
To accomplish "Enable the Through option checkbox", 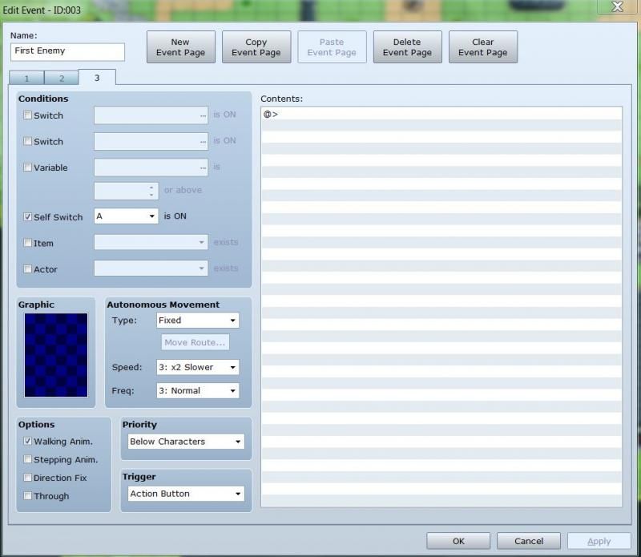I will click(x=28, y=496).
